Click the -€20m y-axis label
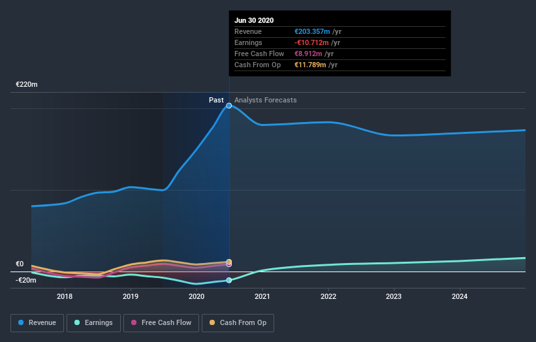The image size is (536, 342). (26, 280)
